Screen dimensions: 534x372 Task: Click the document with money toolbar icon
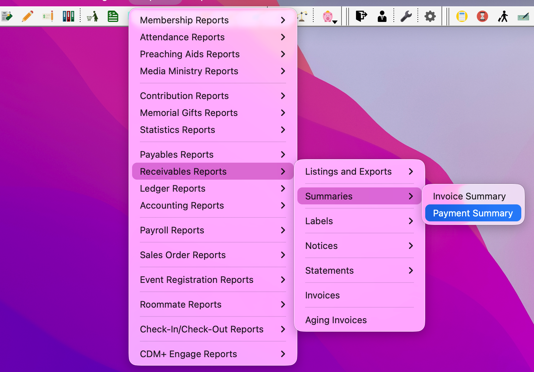coord(7,16)
